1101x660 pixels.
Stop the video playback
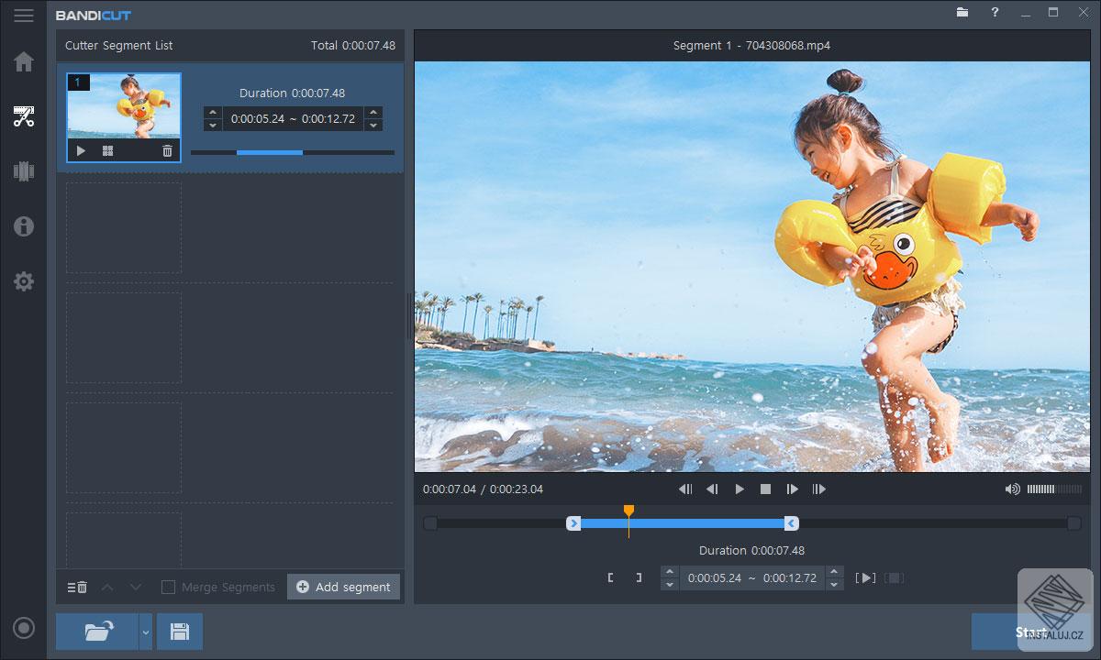pos(765,489)
